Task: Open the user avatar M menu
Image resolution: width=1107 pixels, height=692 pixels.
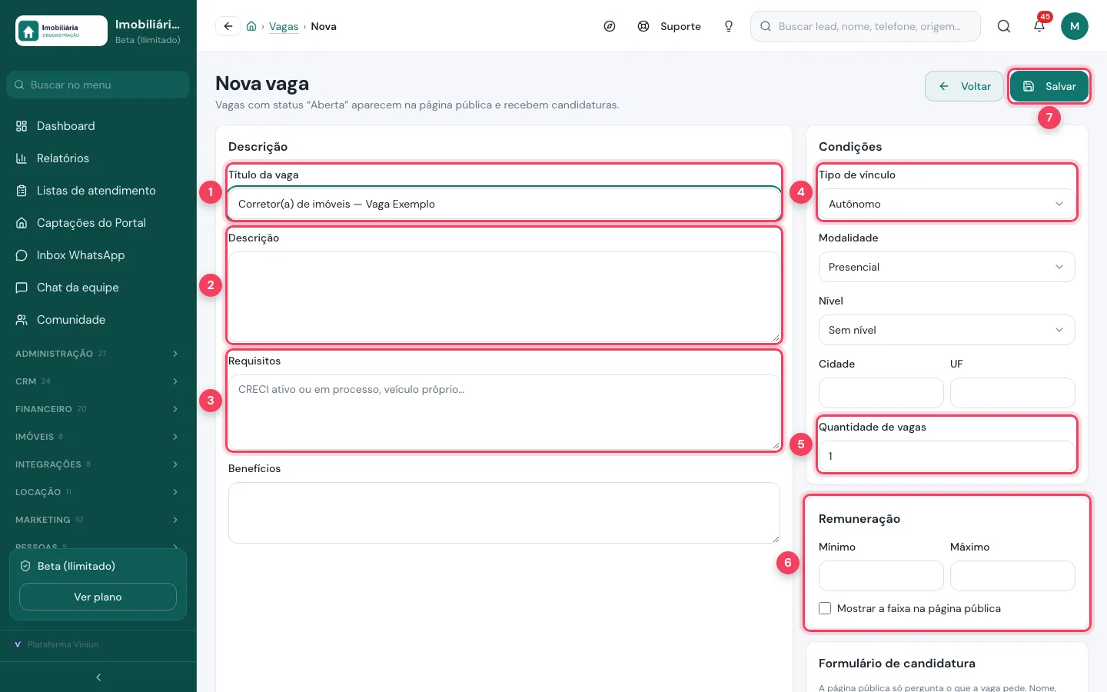Action: tap(1075, 26)
